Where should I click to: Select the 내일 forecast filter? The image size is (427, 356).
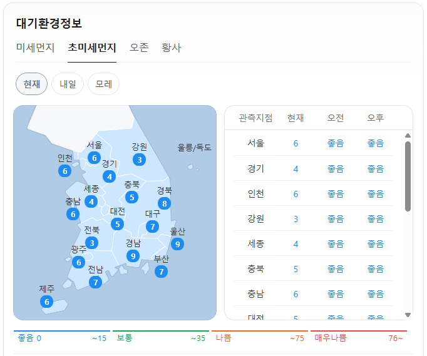[x=68, y=84]
